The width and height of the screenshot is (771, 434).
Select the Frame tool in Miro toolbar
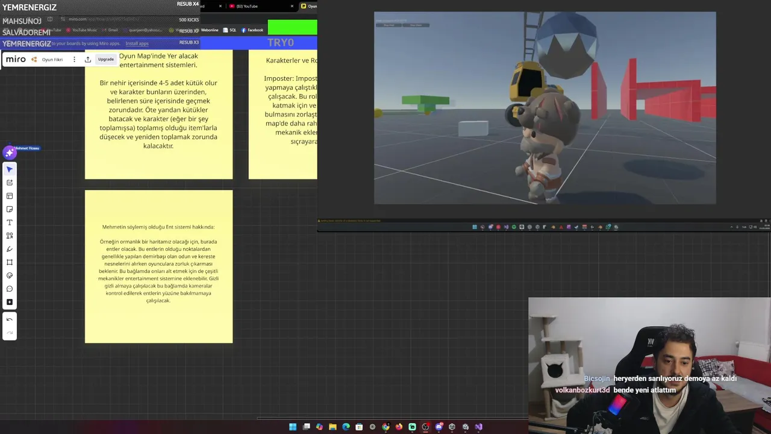coord(10,262)
